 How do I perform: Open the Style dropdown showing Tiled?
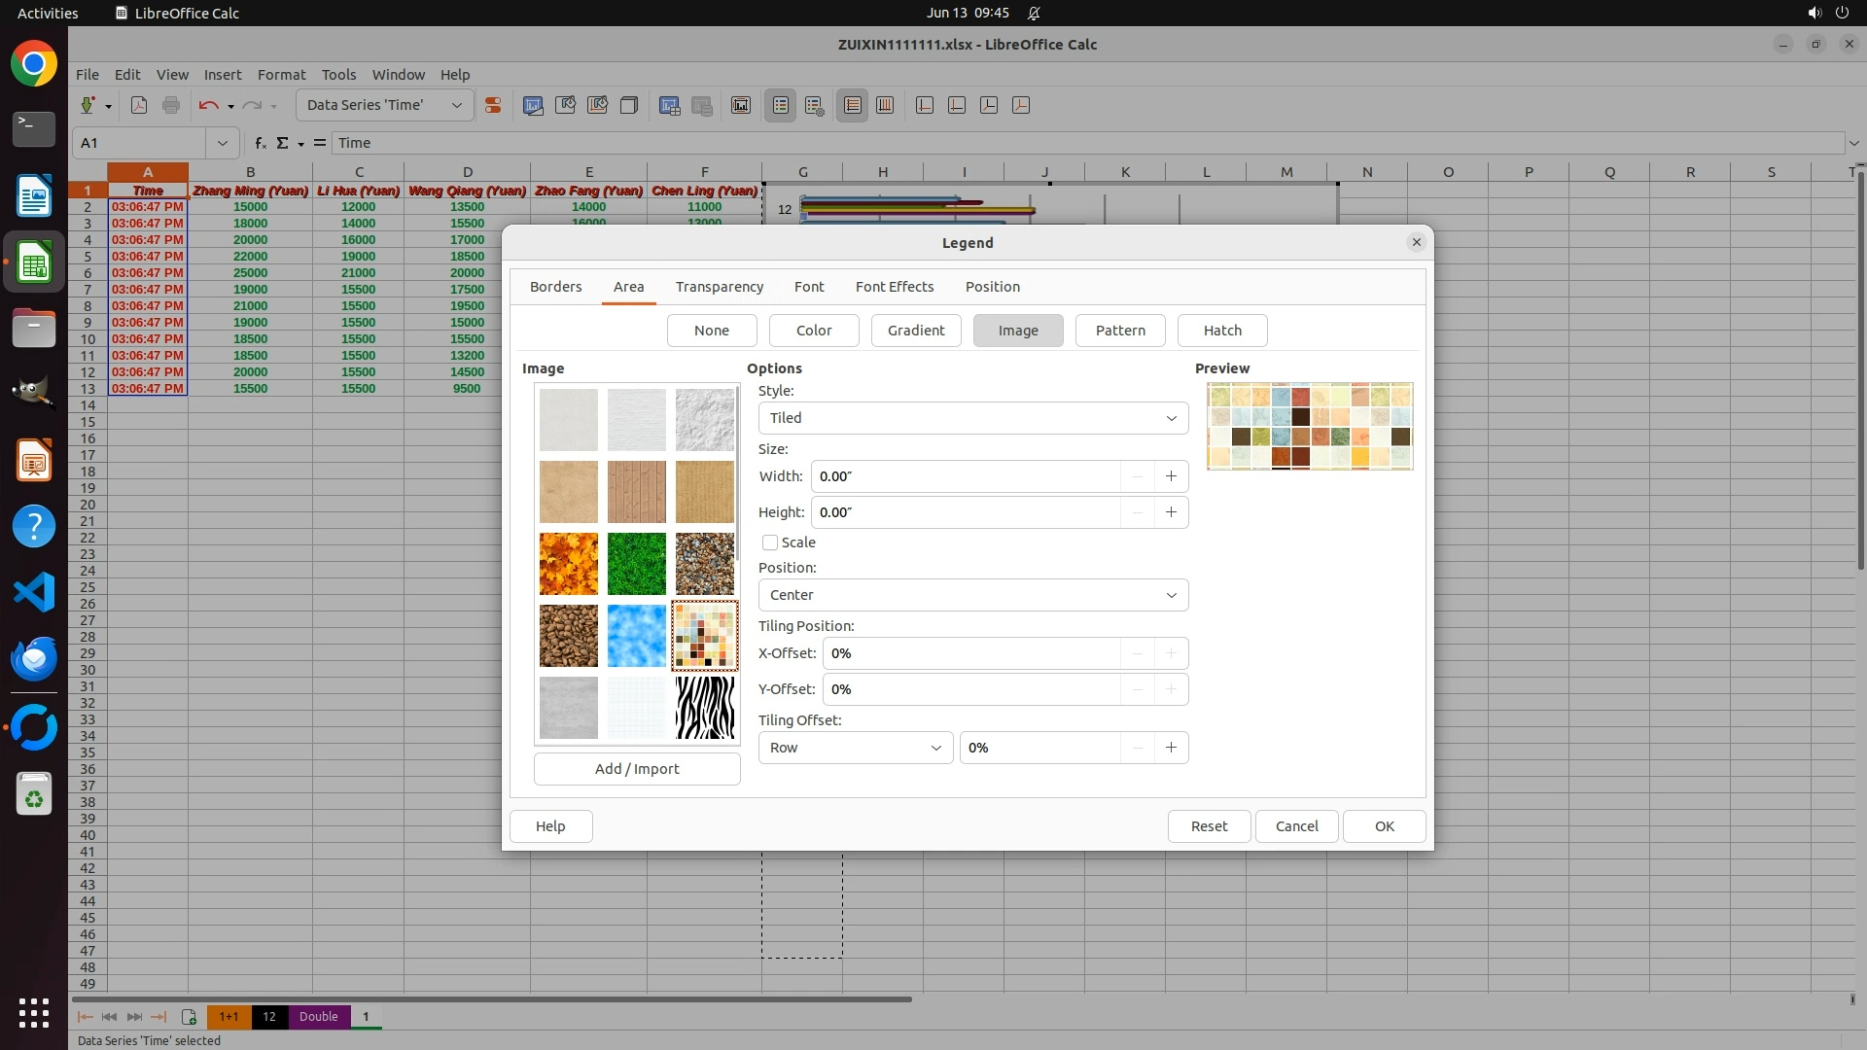coord(972,418)
